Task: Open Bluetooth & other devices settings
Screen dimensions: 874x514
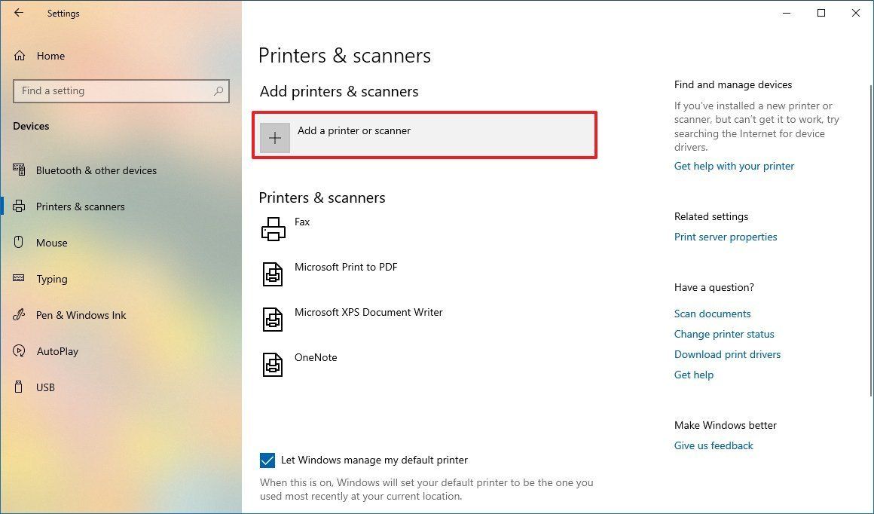Action: (x=96, y=170)
